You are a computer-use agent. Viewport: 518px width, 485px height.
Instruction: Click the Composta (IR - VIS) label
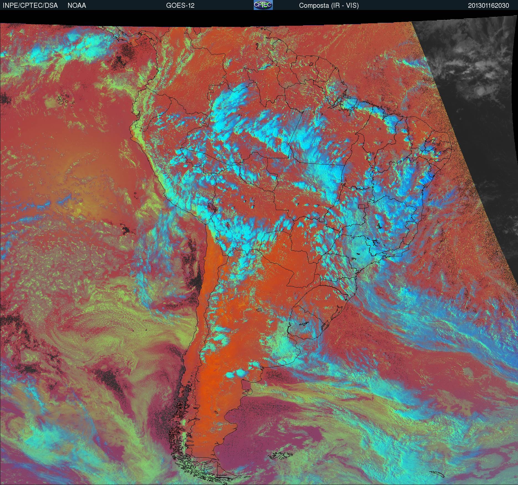click(x=329, y=6)
